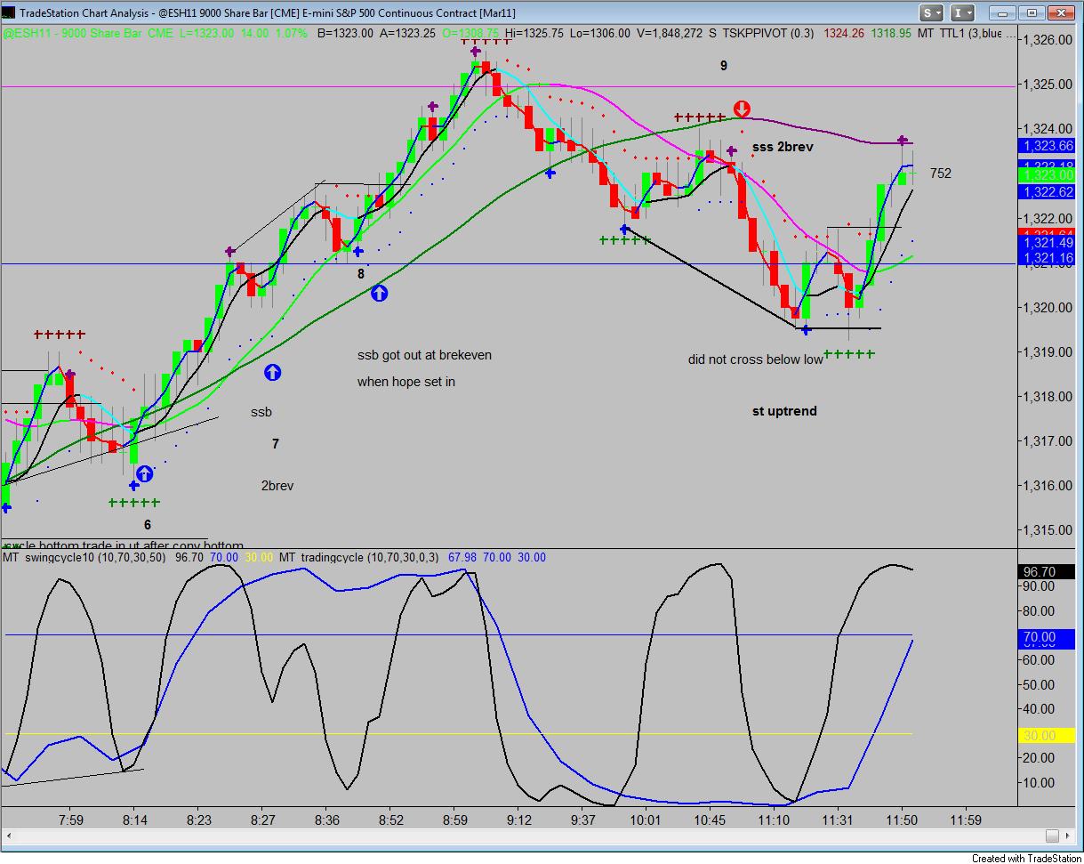Select the blue up-arrow marker below number 8
Screen dimensions: 1084x864
(379, 293)
